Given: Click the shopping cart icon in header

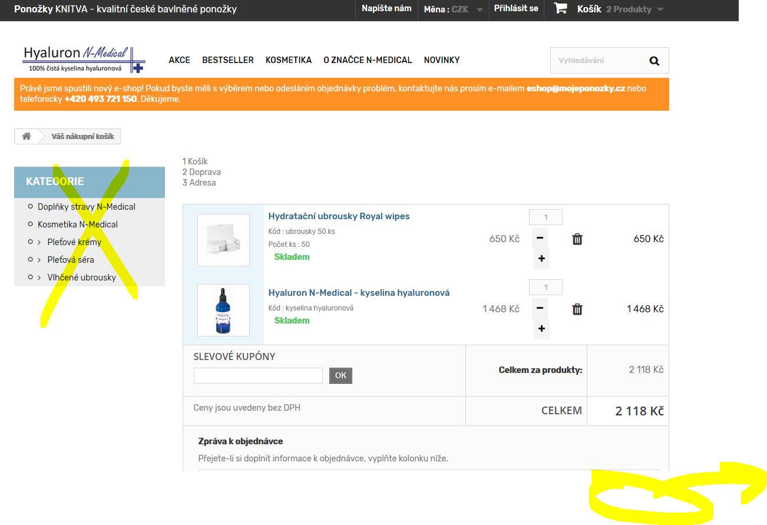Looking at the screenshot, I should point(561,9).
